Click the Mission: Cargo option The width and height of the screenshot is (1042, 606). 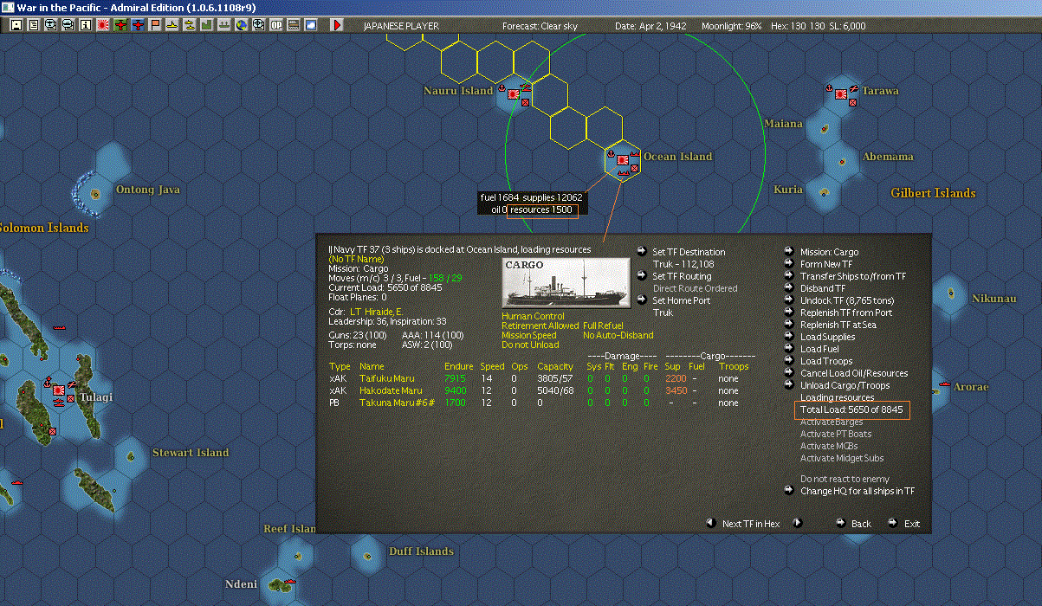pos(829,252)
